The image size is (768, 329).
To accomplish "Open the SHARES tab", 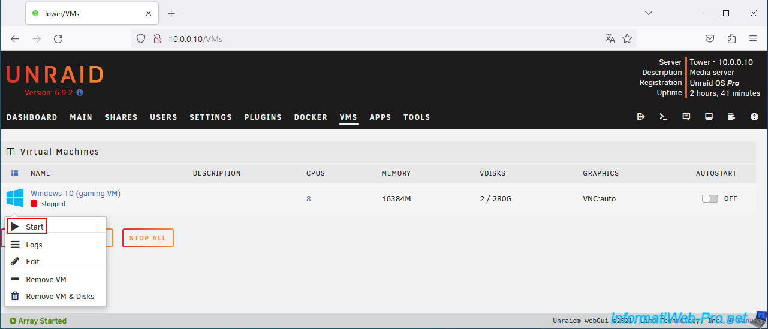I will pyautogui.click(x=121, y=117).
